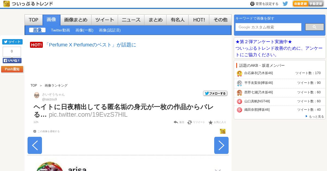The width and height of the screenshot is (327, 171).
Task: Go to next image arrow
Action: point(221,145)
